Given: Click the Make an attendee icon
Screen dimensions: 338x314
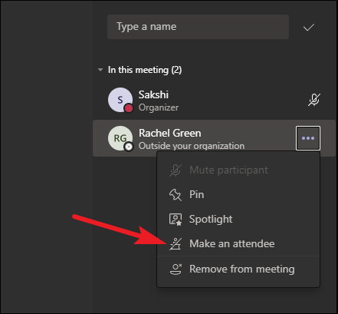Looking at the screenshot, I should click(x=176, y=244).
